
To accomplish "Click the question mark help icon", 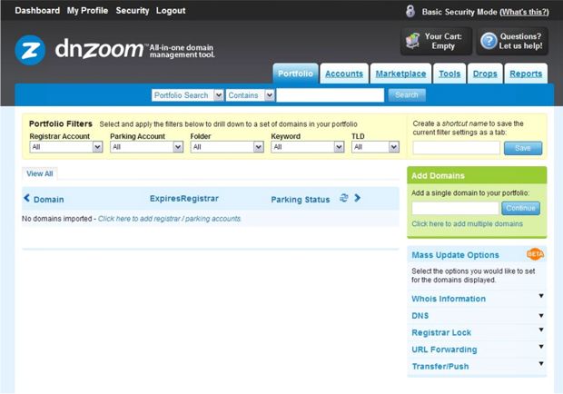I will (489, 41).
